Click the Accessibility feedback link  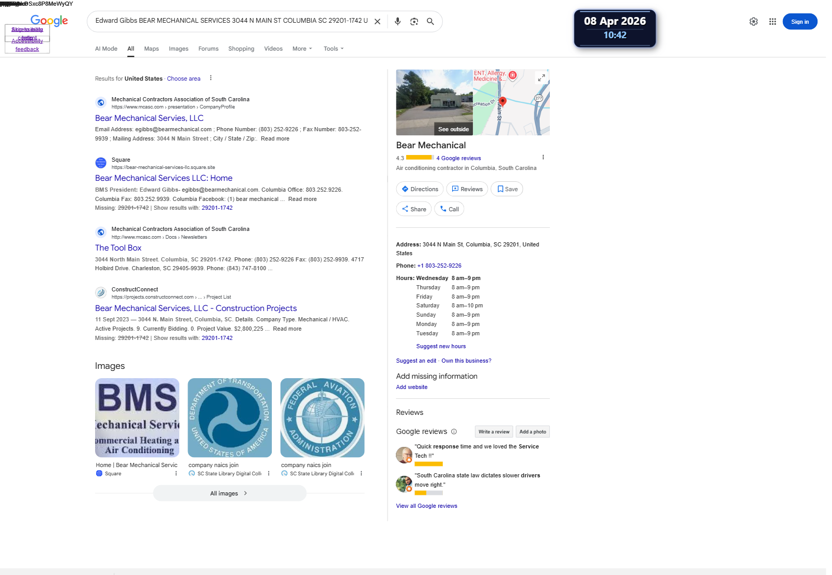(x=27, y=45)
